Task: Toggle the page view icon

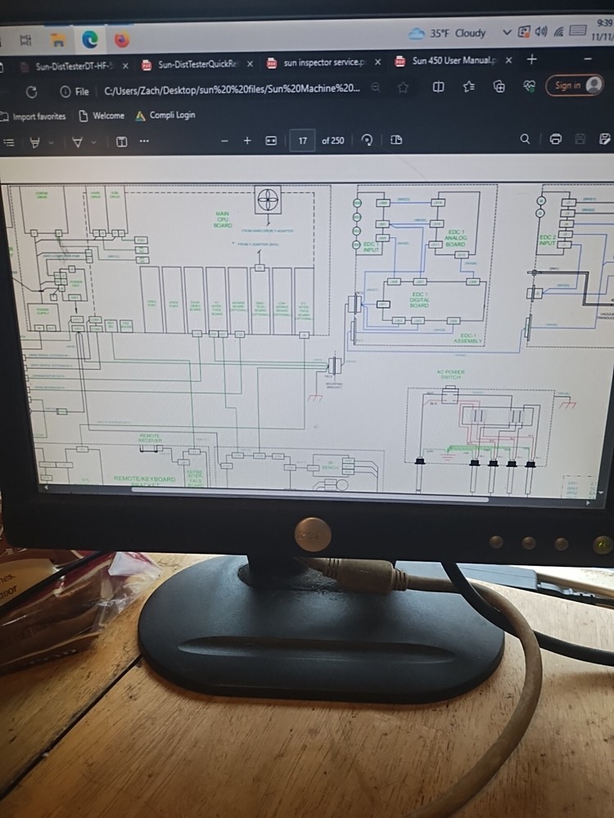Action: pyautogui.click(x=396, y=141)
